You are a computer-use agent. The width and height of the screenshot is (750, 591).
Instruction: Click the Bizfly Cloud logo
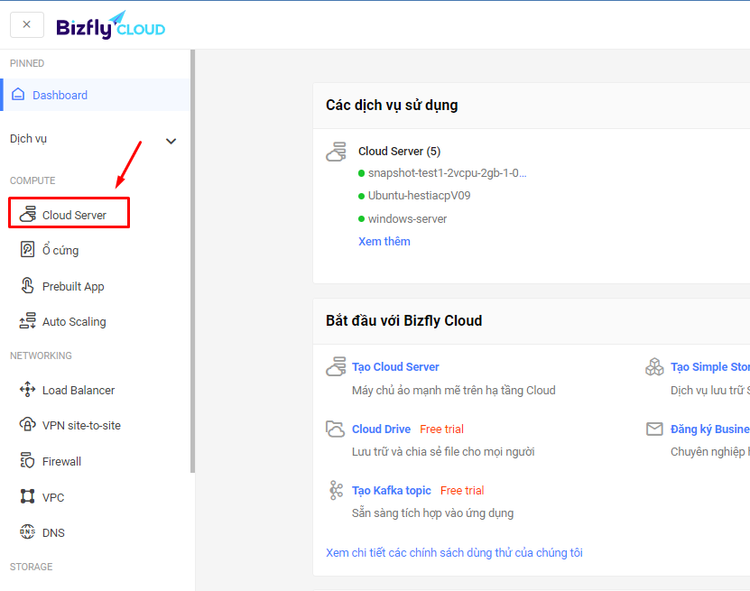(110, 25)
